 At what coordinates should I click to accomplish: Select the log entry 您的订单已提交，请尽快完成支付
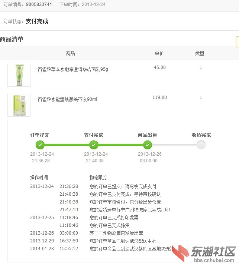tap(123, 186)
